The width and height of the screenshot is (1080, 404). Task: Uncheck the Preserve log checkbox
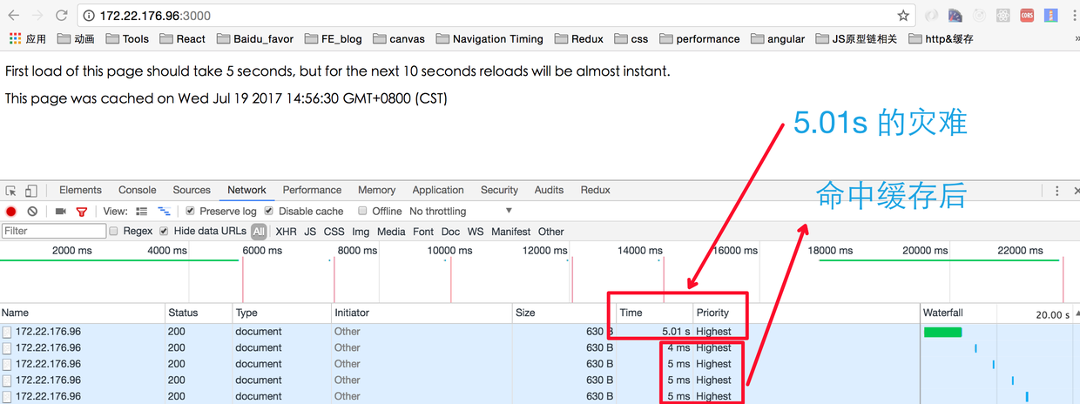point(191,212)
